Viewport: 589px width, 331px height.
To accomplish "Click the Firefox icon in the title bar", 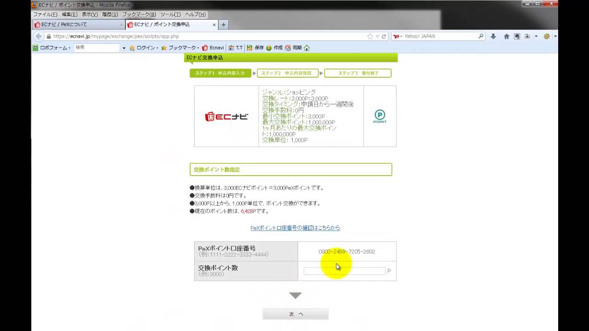I will coord(34,5).
